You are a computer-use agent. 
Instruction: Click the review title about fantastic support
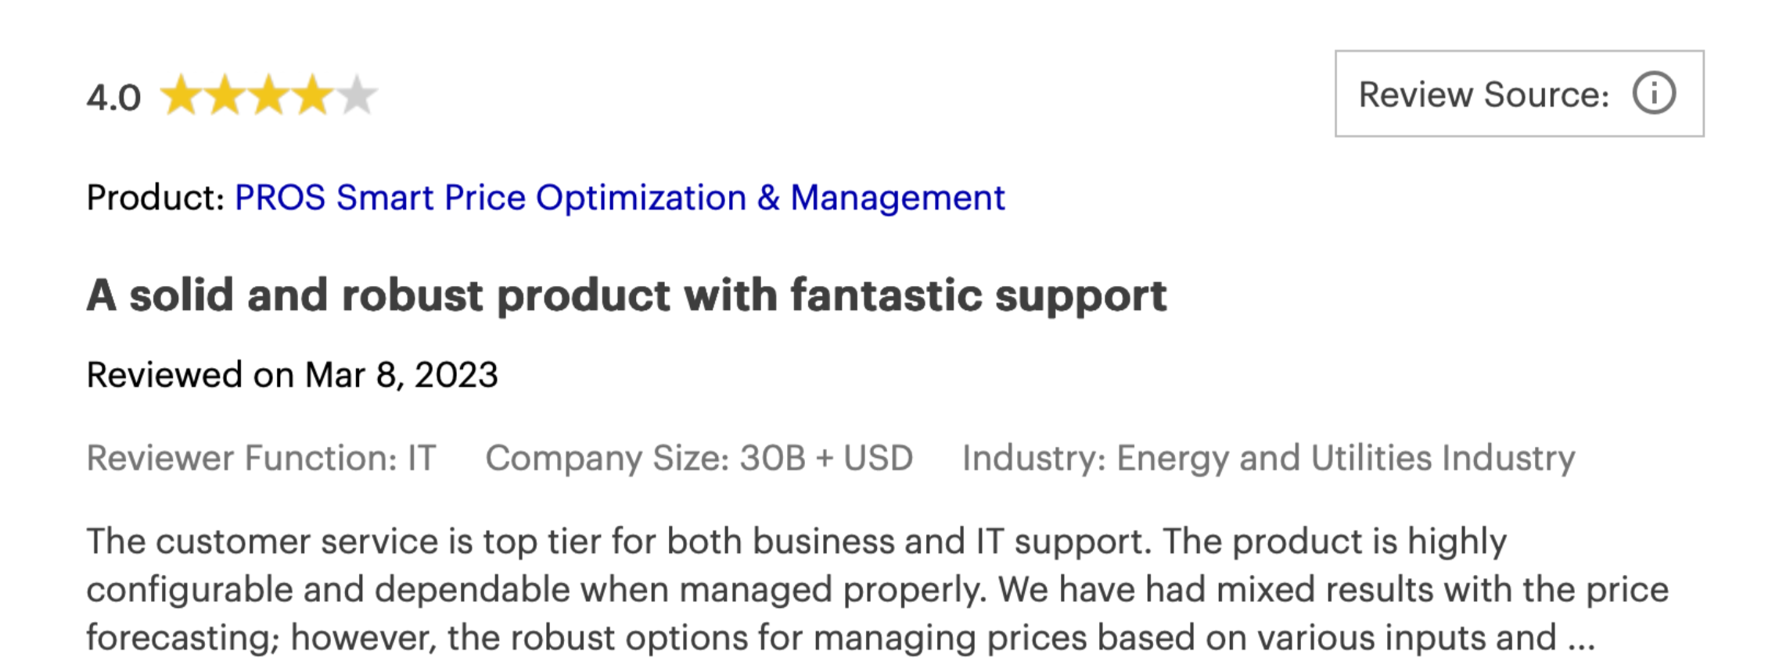(x=626, y=295)
